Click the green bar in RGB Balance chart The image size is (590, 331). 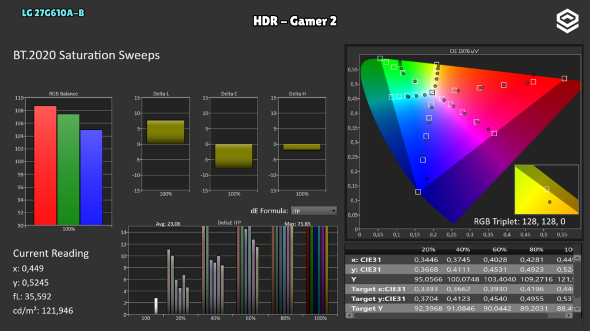point(68,170)
